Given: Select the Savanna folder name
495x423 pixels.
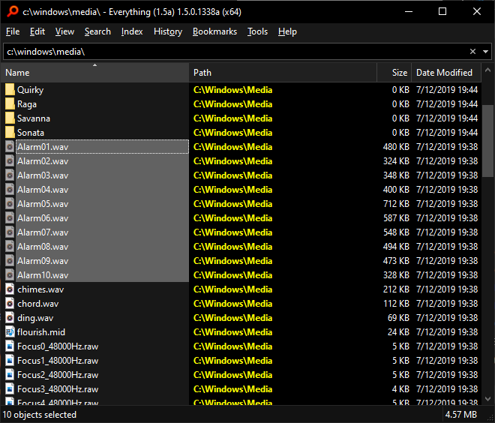Looking at the screenshot, I should [x=34, y=118].
